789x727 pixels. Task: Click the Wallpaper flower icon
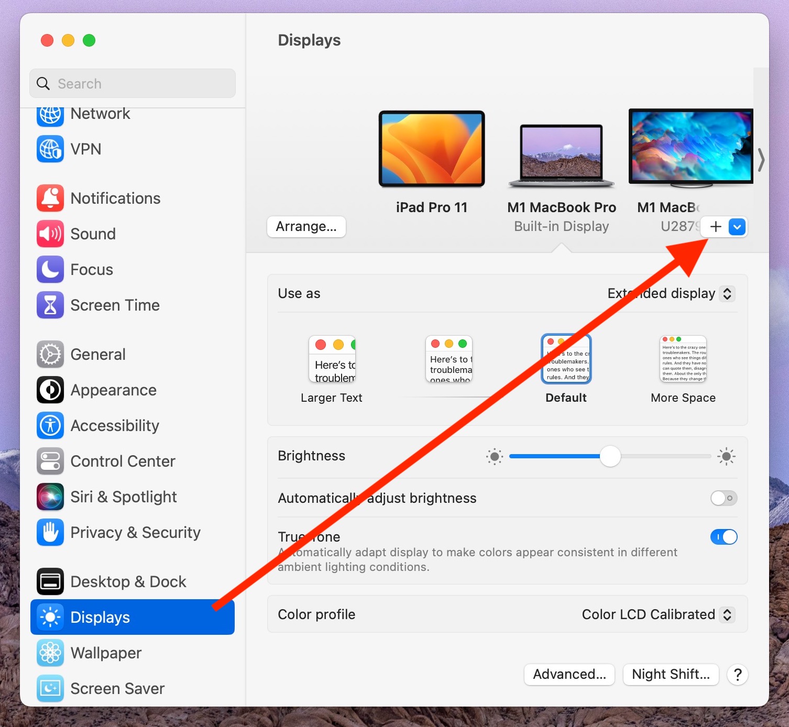coord(50,653)
